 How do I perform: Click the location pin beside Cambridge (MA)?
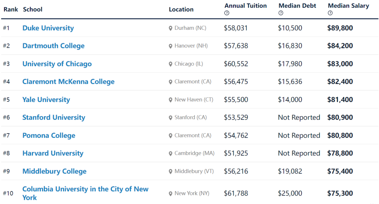point(171,154)
